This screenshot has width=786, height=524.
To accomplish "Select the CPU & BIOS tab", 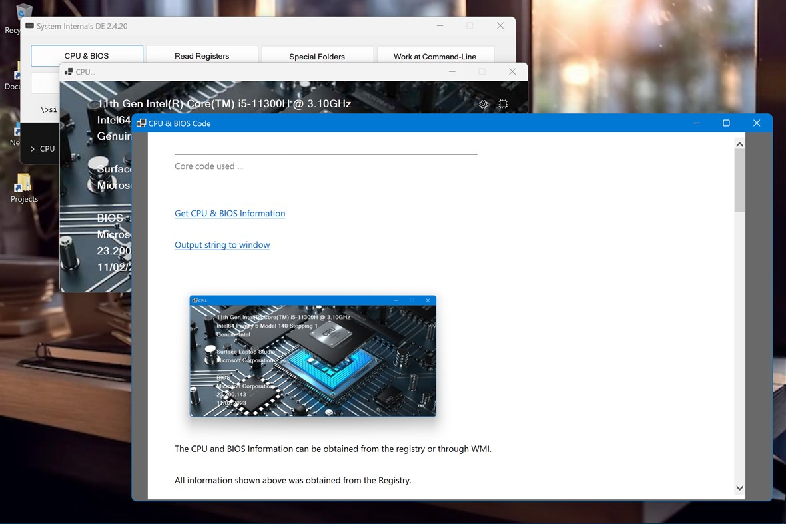I will 87,55.
